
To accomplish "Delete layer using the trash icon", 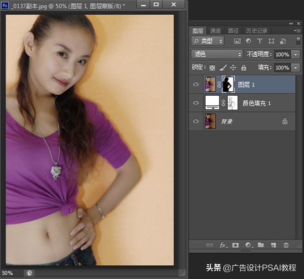I will (x=286, y=245).
